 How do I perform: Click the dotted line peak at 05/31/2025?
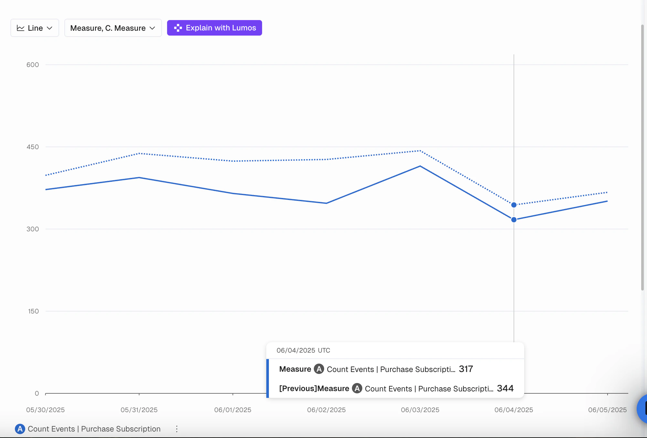pyautogui.click(x=139, y=153)
